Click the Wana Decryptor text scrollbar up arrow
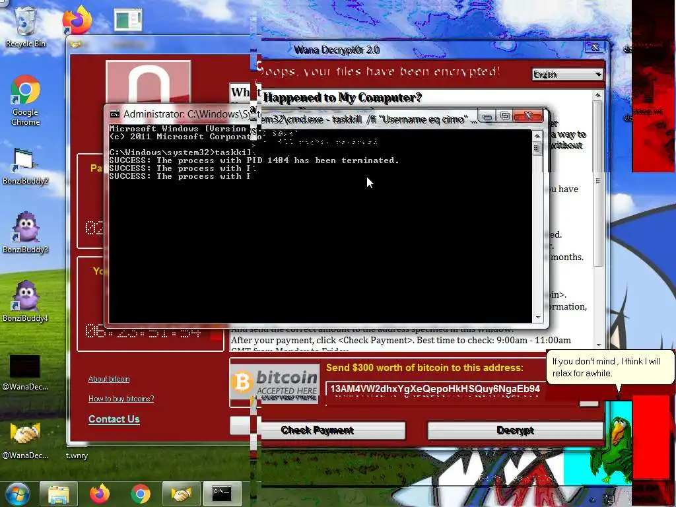Screen dimensions: 676x507 597,95
